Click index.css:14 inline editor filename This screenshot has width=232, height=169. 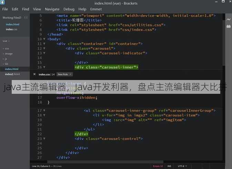click(x=47, y=74)
